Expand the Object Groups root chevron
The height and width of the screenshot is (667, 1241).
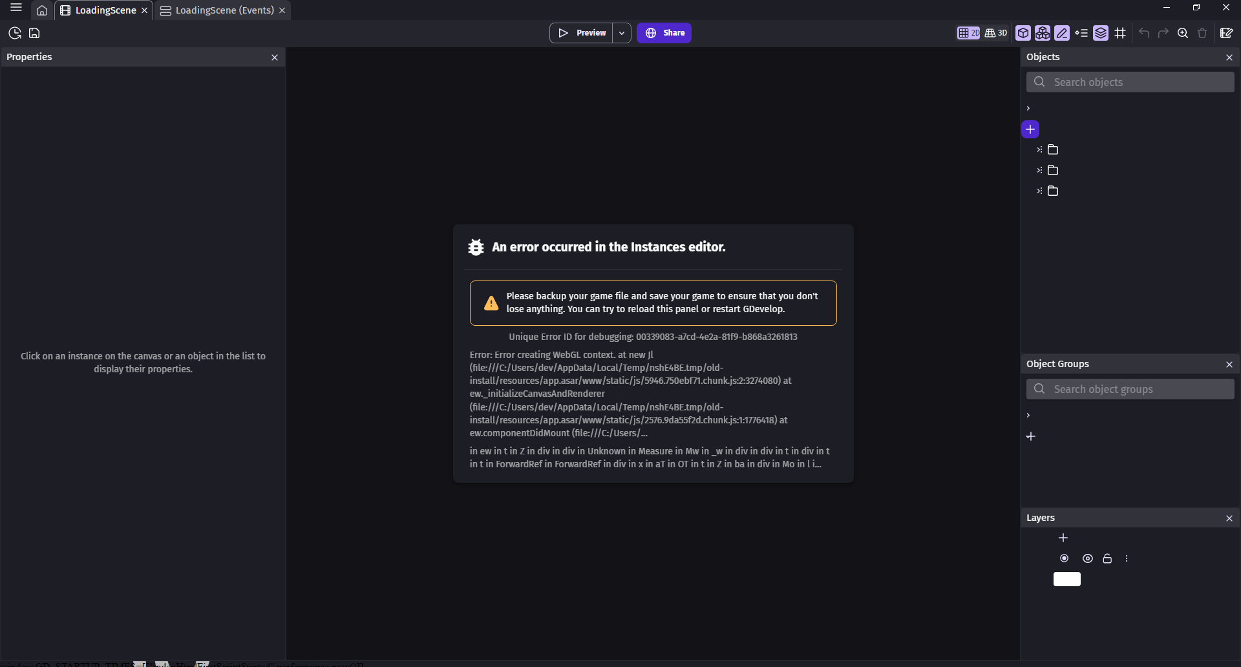[1028, 416]
